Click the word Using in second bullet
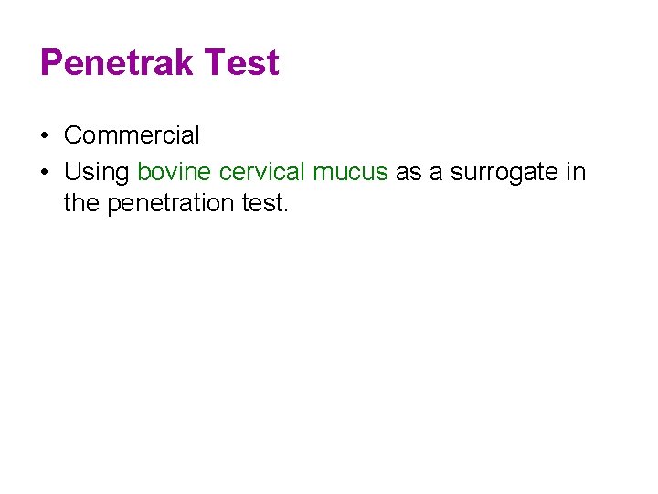 tap(97, 173)
